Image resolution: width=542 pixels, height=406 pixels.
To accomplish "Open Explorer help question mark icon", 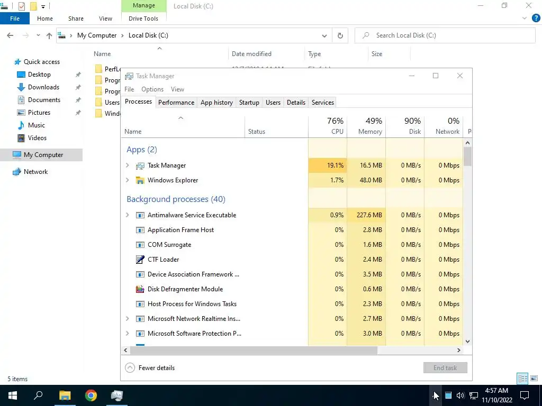I will click(536, 19).
